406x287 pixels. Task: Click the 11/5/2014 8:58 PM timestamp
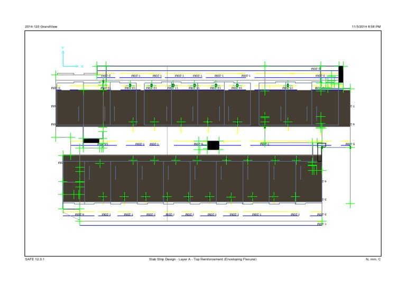pyautogui.click(x=366, y=26)
